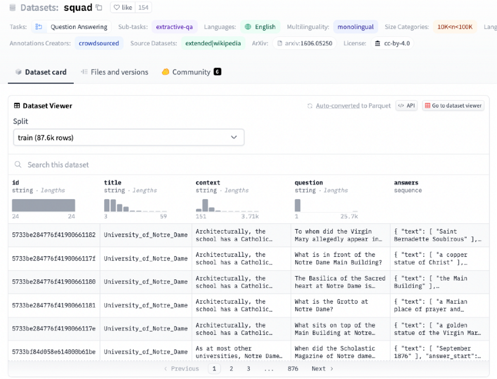Select the crowdsourced tag
497x379 pixels.
99,43
